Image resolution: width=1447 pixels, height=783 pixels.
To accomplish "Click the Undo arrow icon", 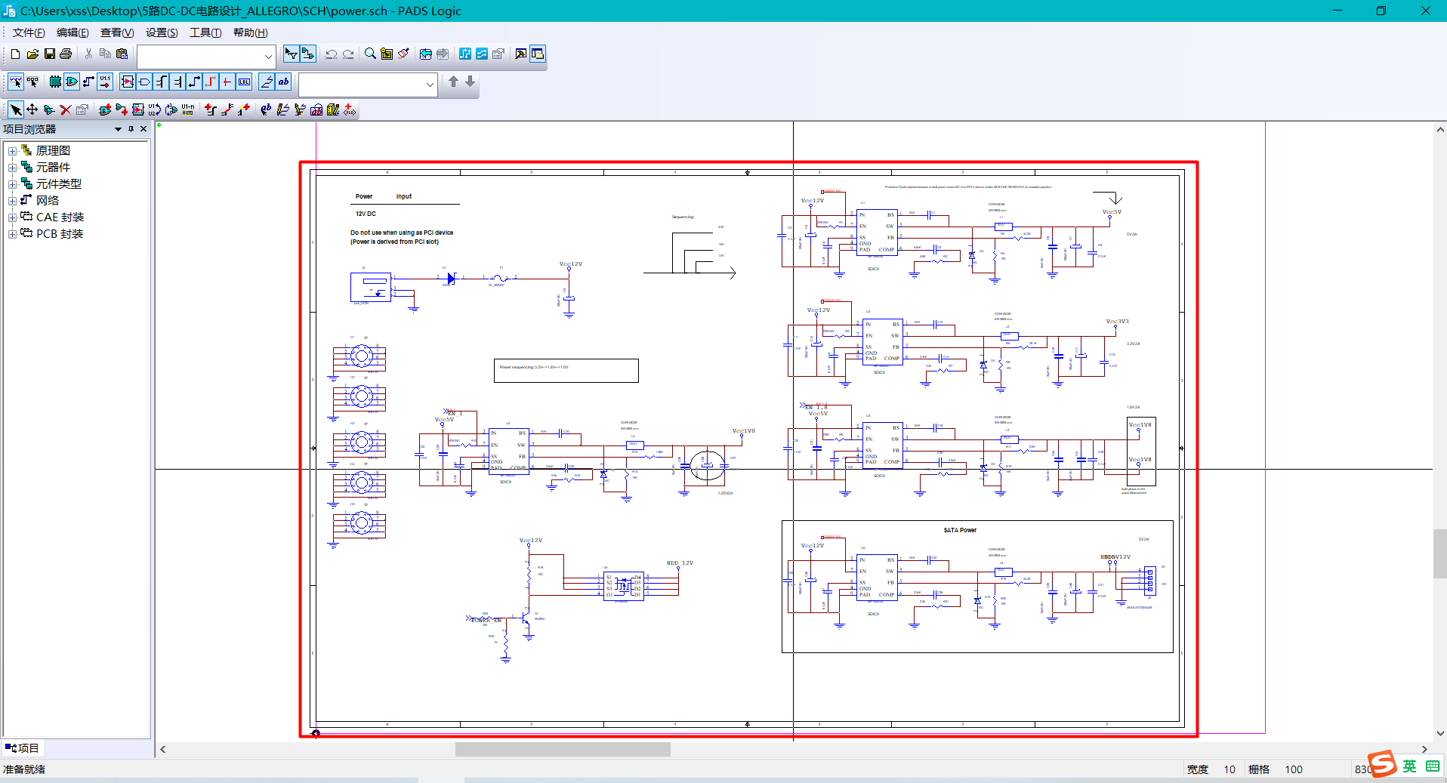I will tap(331, 54).
